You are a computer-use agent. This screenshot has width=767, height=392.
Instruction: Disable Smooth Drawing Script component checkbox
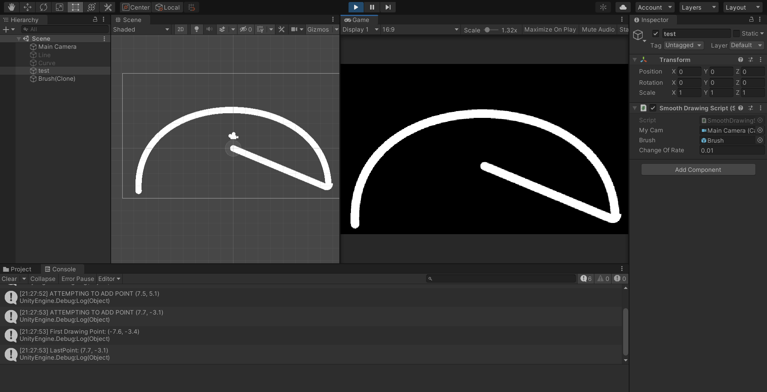pos(653,108)
